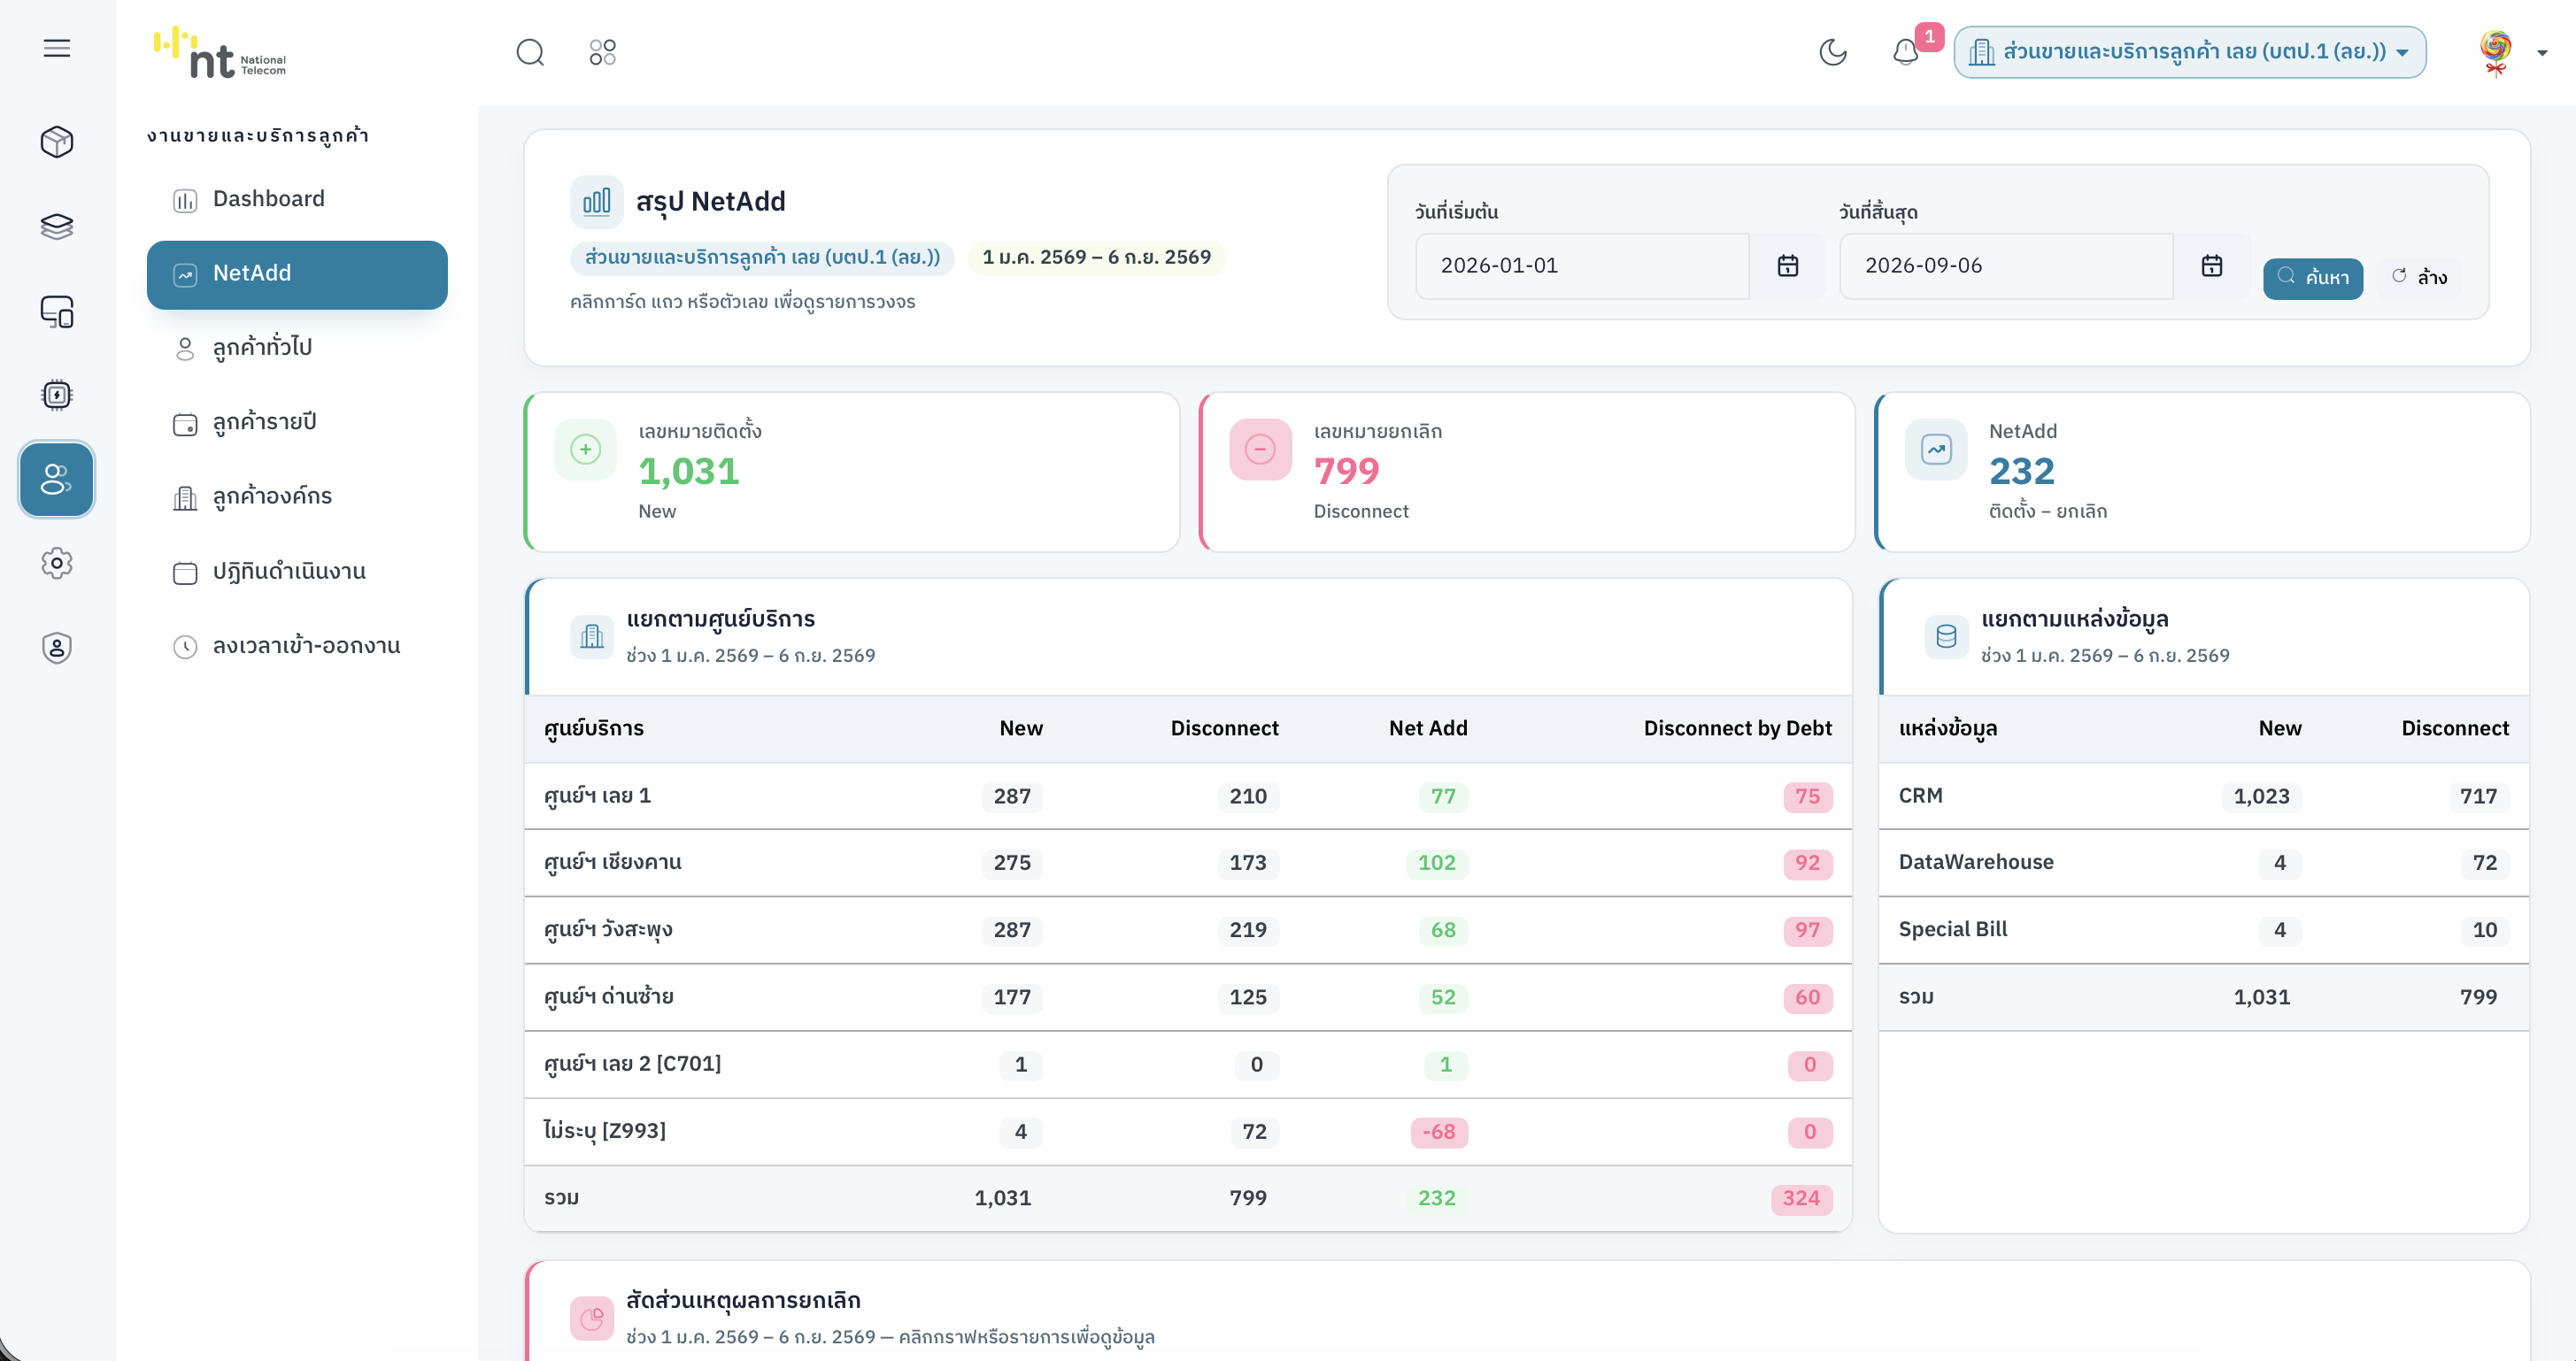The height and width of the screenshot is (1361, 2576).
Task: Click Disconnect by Debt value 97
Action: pyautogui.click(x=1807, y=930)
